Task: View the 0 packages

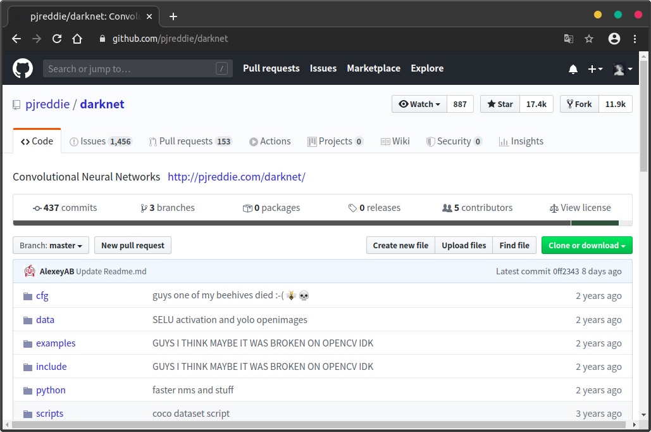Action: [x=271, y=208]
